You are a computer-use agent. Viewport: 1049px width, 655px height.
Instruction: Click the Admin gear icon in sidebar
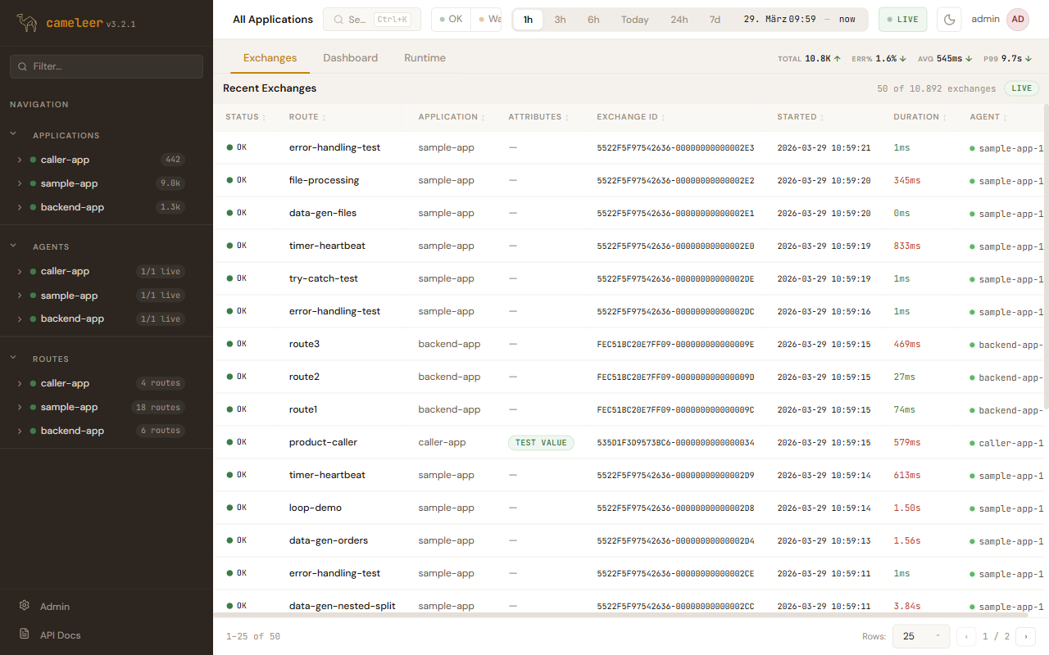25,606
